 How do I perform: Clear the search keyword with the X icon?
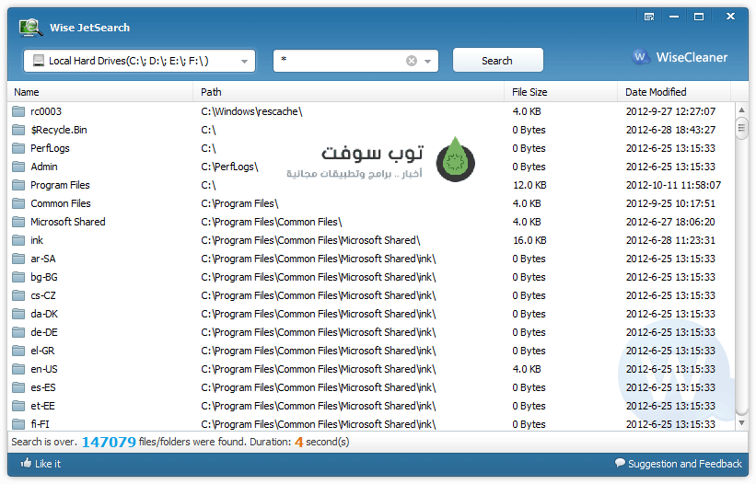(412, 61)
